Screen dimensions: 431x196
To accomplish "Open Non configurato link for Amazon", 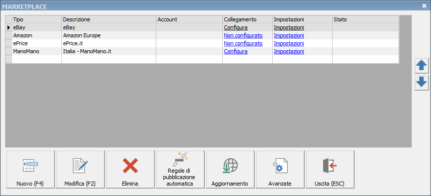I will 243,35.
